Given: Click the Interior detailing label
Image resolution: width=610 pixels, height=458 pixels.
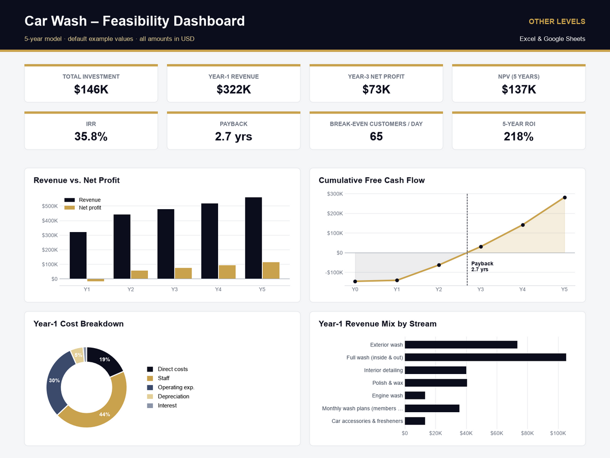Looking at the screenshot, I should point(383,370).
